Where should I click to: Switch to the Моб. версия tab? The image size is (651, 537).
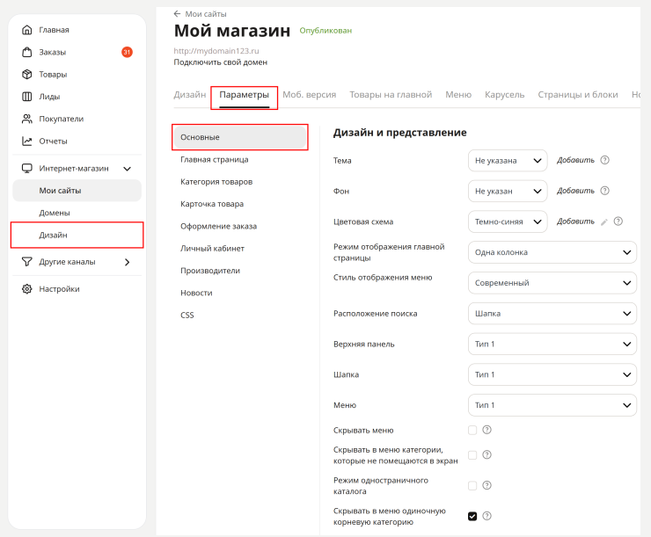coord(310,95)
